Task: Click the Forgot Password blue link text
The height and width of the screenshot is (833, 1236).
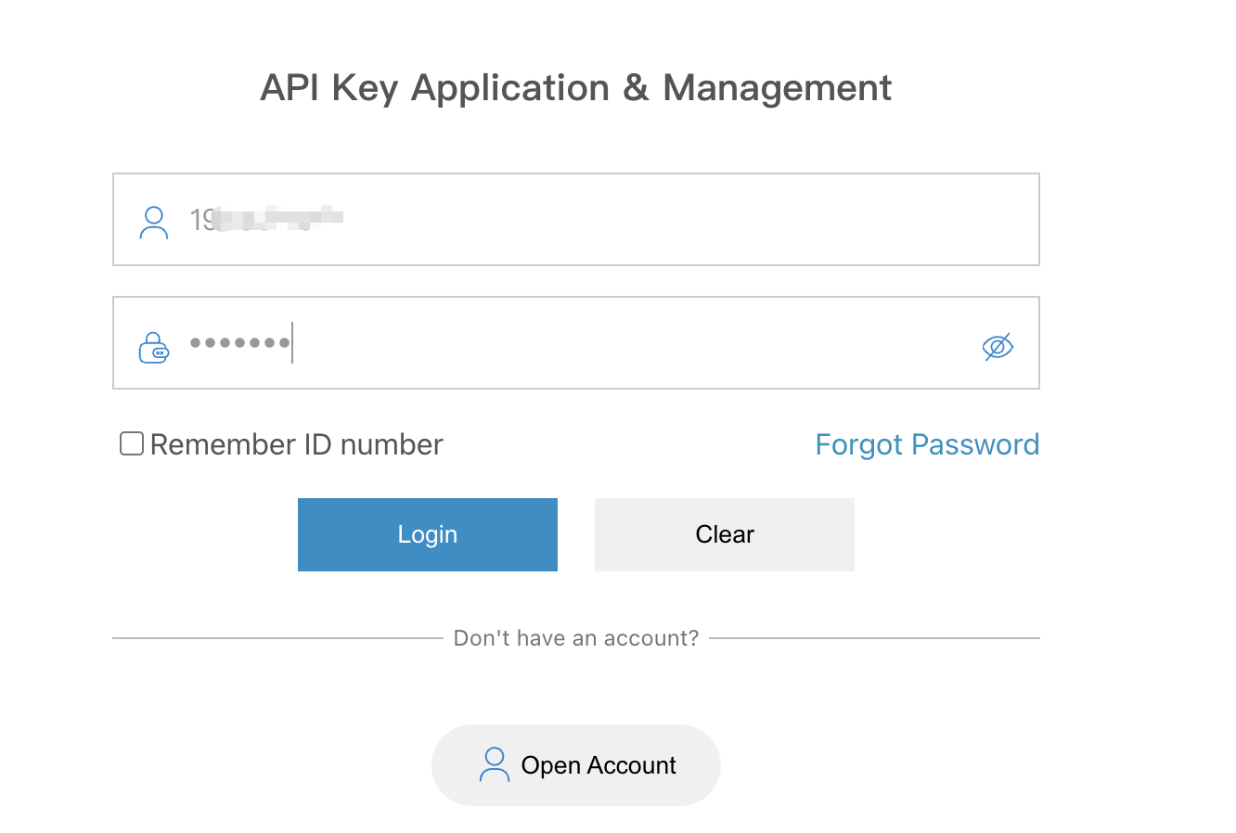Action: pos(926,444)
